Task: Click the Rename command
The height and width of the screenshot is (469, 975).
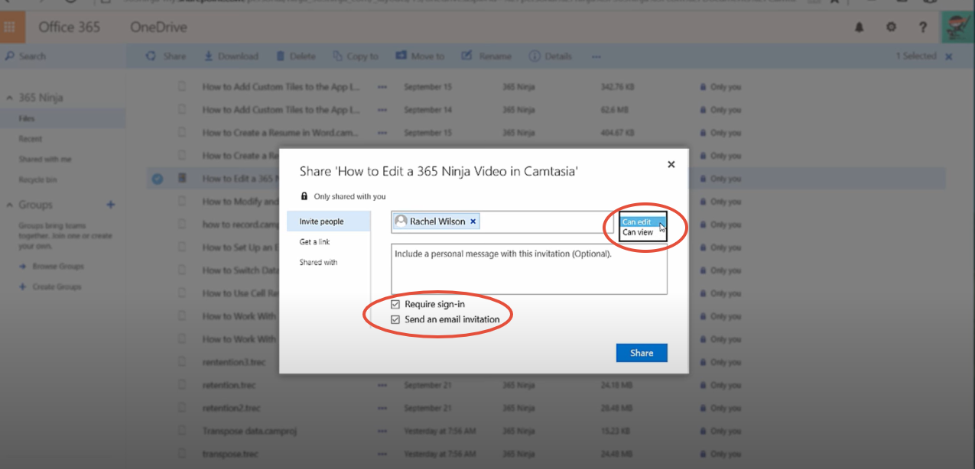Action: (486, 57)
